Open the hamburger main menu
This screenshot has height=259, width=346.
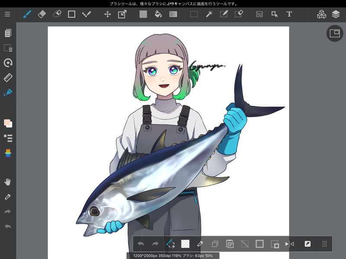pyautogui.click(x=7, y=14)
